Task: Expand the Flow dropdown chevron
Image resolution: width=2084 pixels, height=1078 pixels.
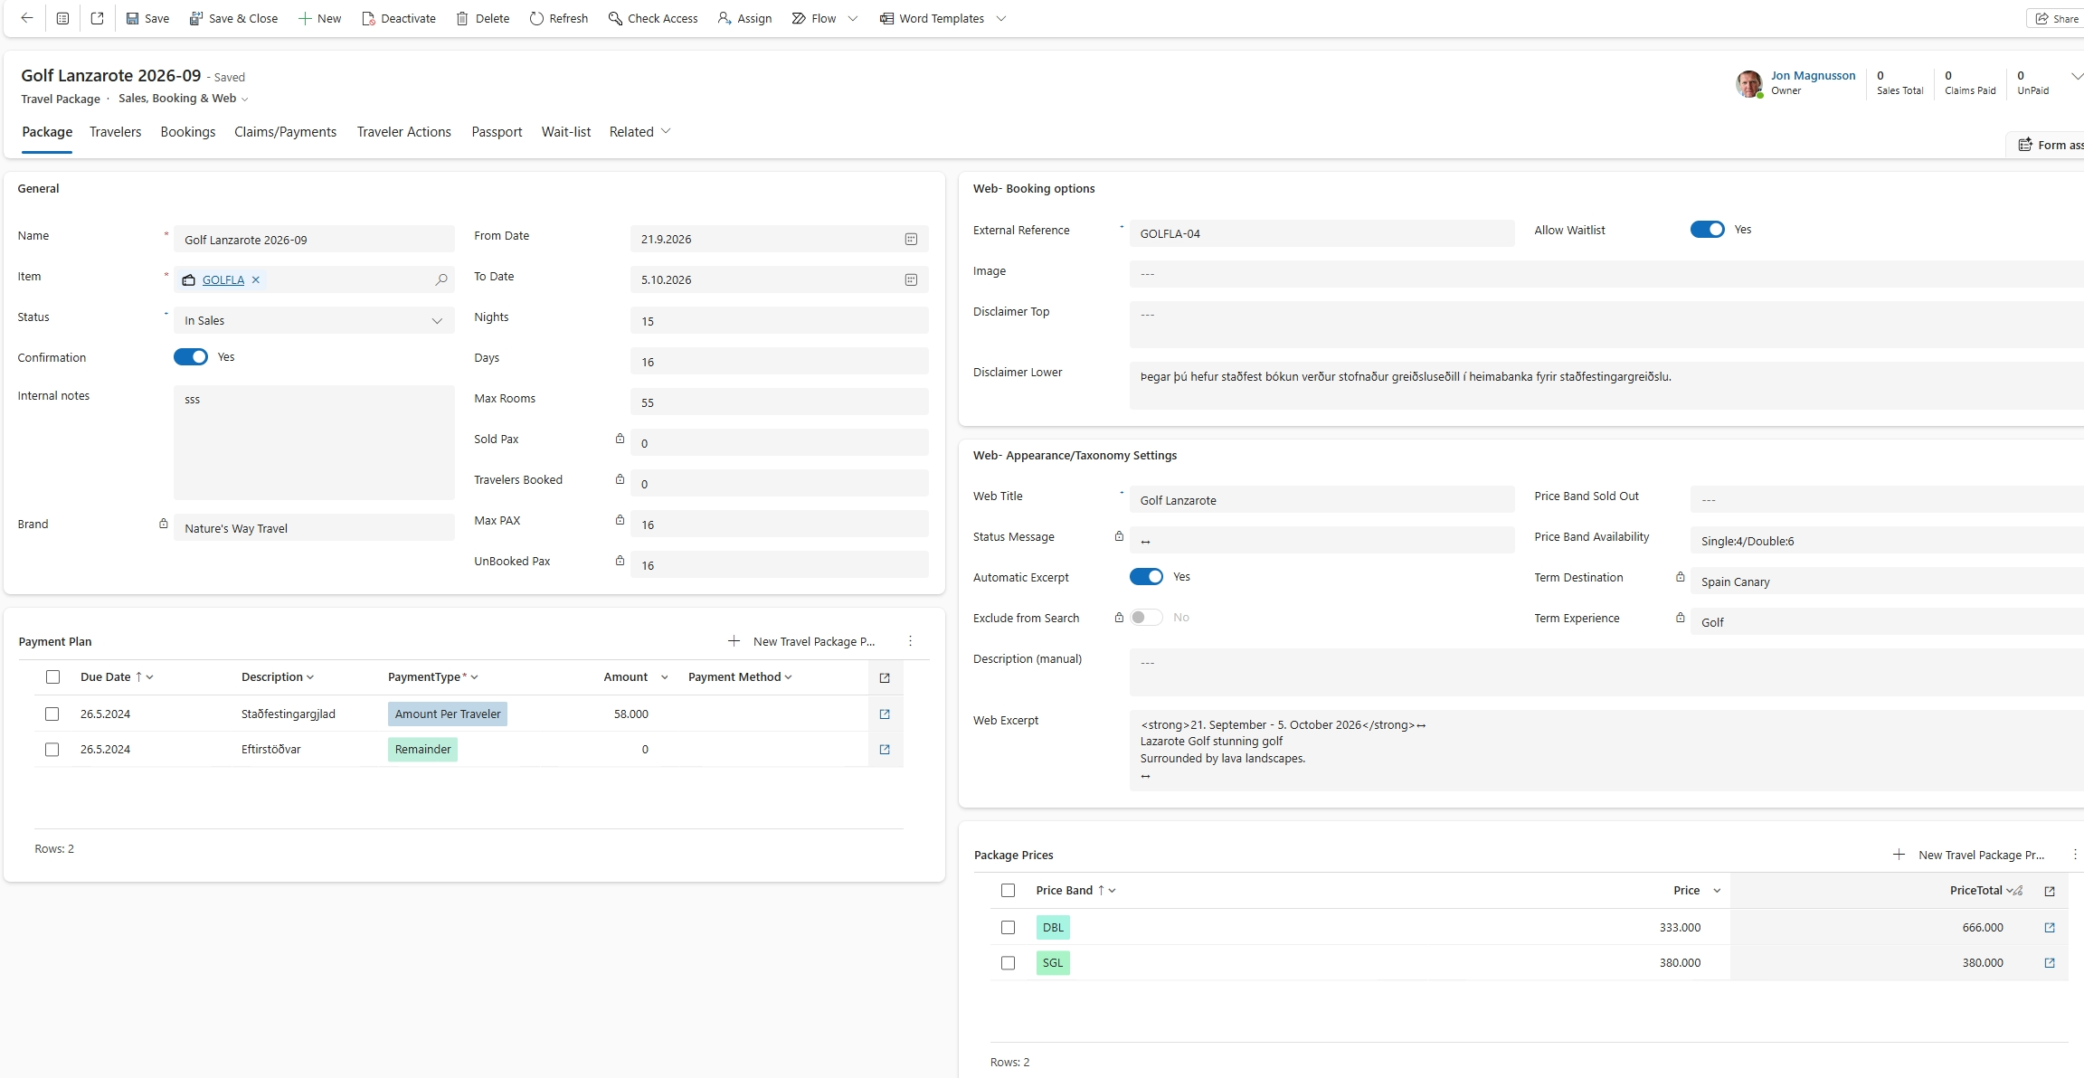Action: pyautogui.click(x=852, y=18)
